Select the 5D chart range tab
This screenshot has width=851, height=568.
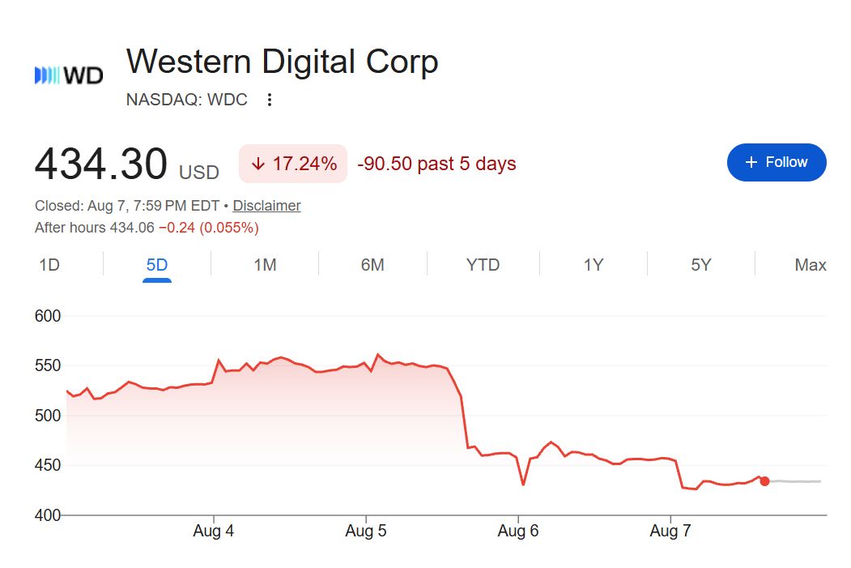157,265
